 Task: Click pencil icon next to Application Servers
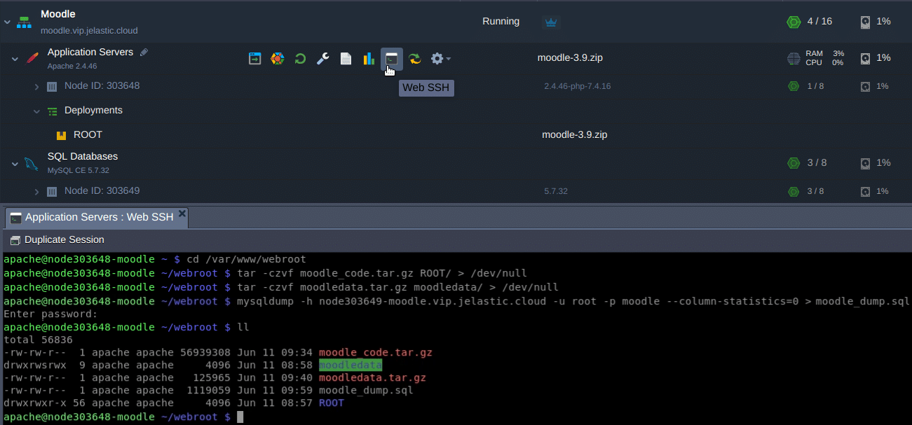[x=144, y=52]
